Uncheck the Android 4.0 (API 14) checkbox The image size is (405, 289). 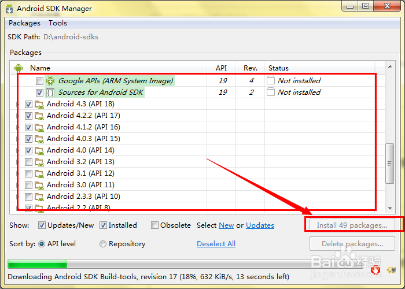pyautogui.click(x=28, y=150)
